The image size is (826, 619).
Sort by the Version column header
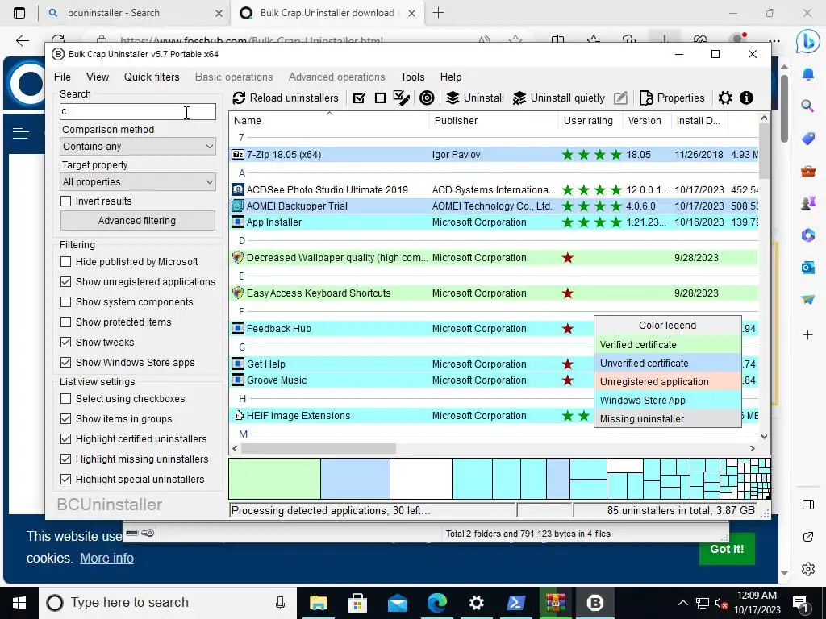click(x=646, y=121)
